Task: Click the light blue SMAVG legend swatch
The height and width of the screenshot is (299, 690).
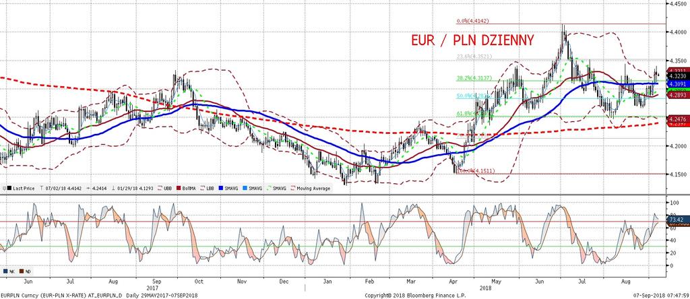Action: (245, 188)
